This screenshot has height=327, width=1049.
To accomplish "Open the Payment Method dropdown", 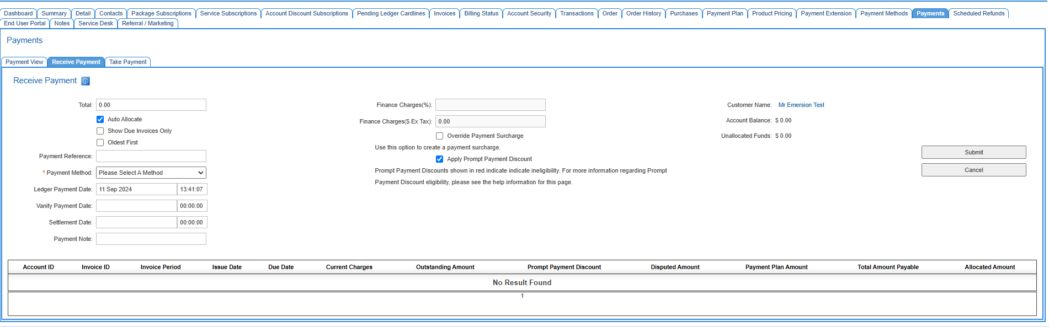I will pos(151,173).
